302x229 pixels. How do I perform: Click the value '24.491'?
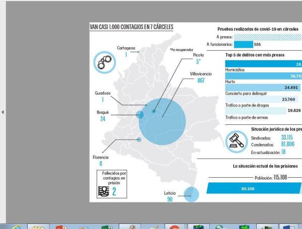tap(291, 88)
